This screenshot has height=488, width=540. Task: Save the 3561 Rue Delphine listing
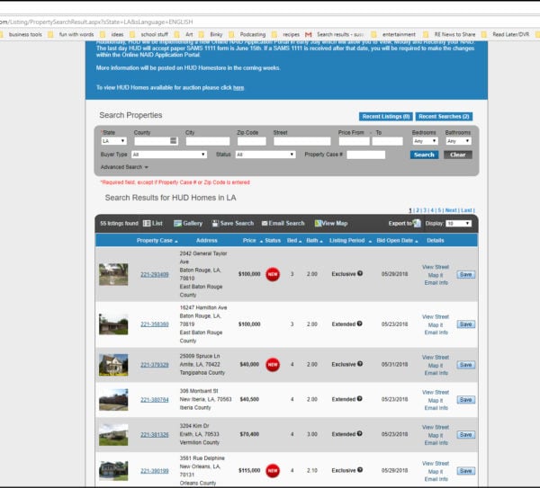465,471
